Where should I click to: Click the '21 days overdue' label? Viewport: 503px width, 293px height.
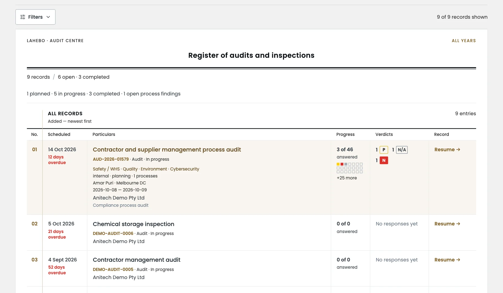(57, 234)
